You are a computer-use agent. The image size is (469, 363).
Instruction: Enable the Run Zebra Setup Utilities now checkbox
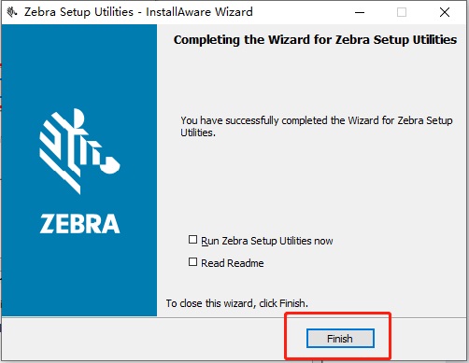pyautogui.click(x=192, y=240)
